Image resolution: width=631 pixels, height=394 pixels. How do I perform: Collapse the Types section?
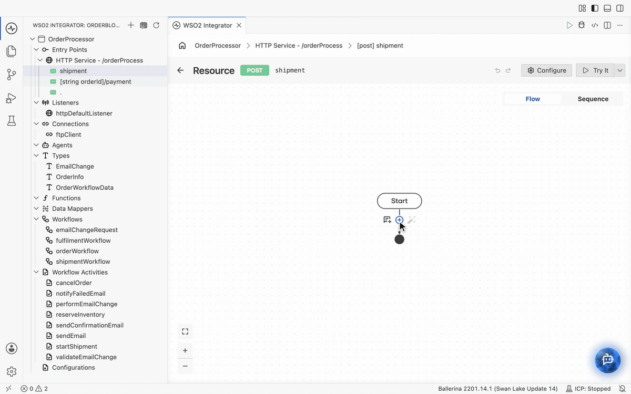(x=36, y=155)
